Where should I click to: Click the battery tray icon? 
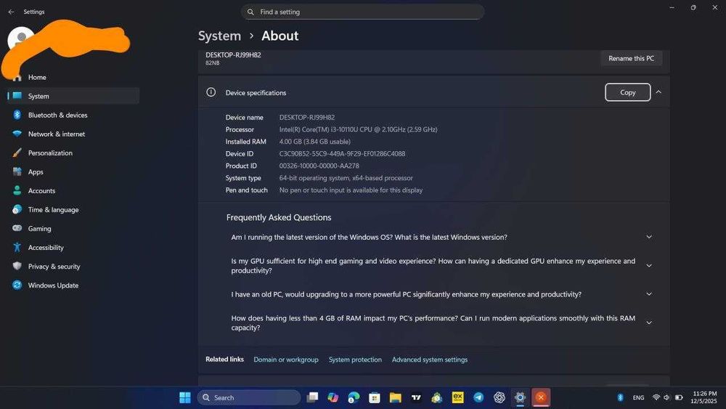[x=679, y=397]
